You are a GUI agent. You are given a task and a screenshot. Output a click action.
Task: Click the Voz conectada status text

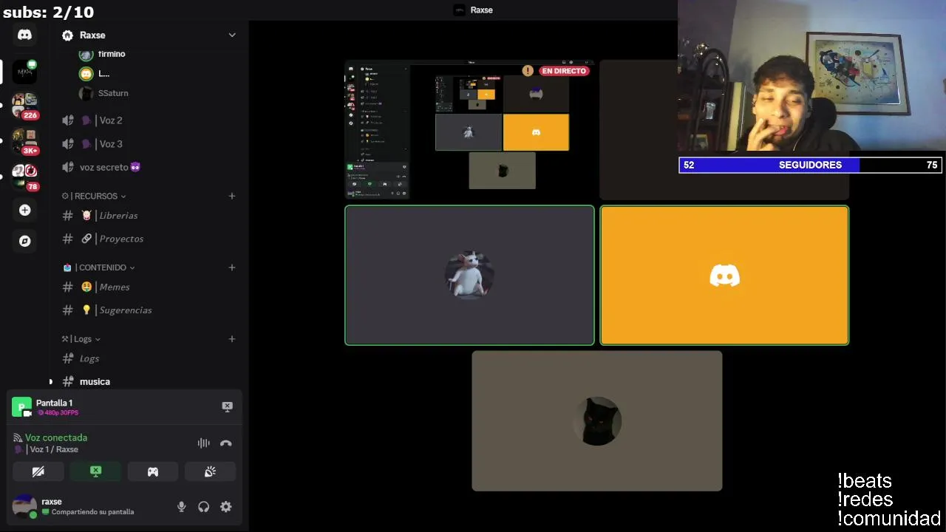(x=56, y=438)
